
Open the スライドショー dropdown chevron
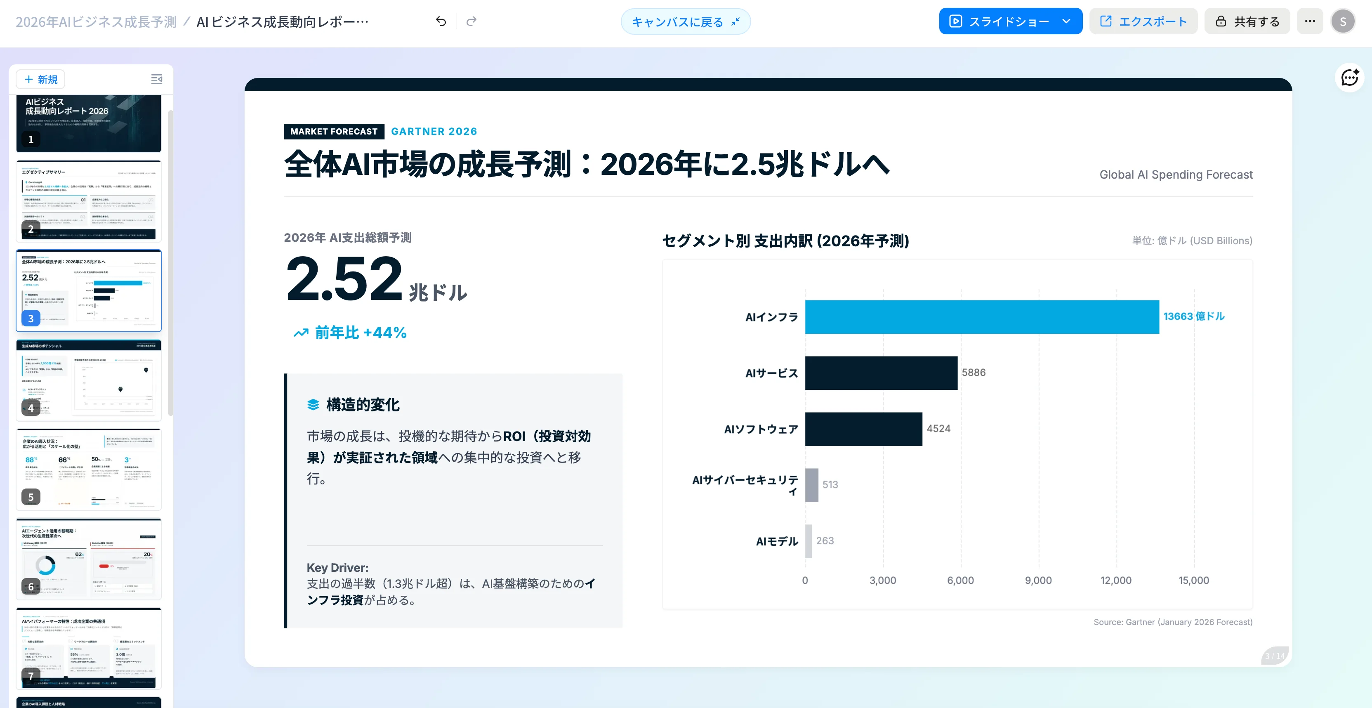click(1067, 21)
